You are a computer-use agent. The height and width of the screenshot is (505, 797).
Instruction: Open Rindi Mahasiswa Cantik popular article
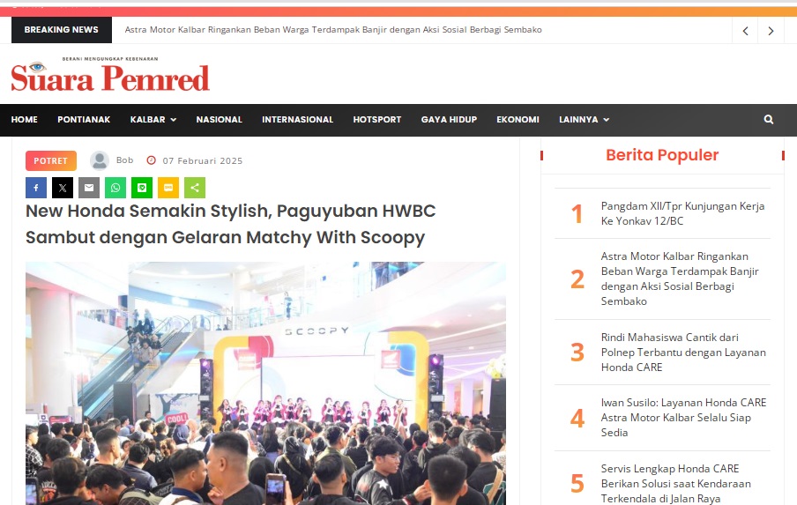tap(683, 352)
